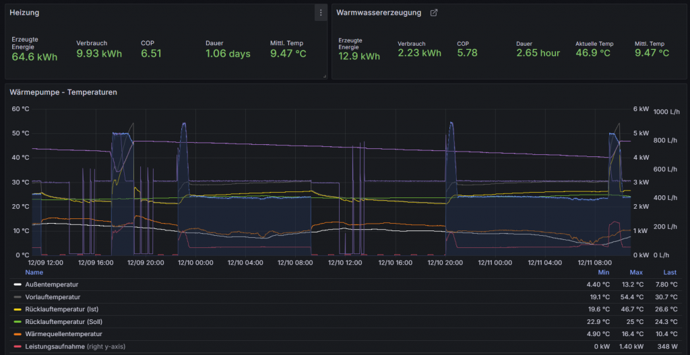Viewport: 690px width, 355px height.
Task: Open the Wärmepumpe - Temperaturen panel title menu
Action: coord(63,92)
